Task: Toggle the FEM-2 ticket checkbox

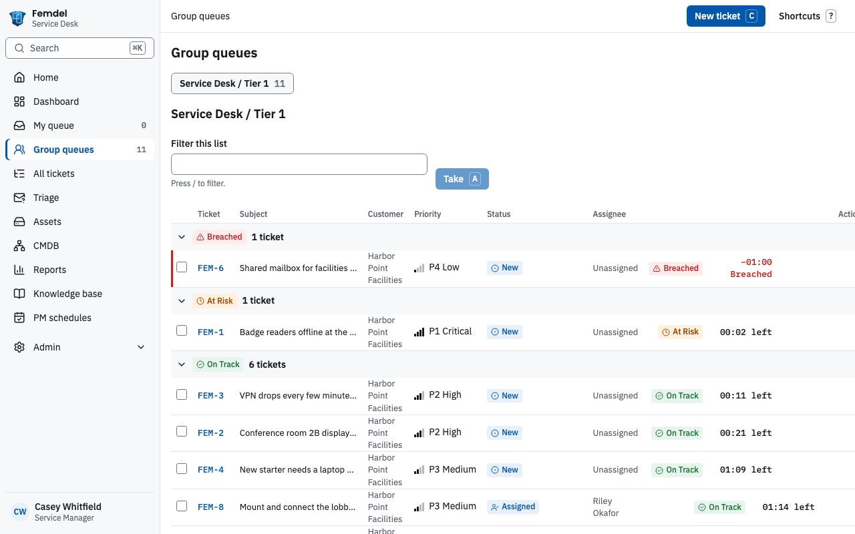Action: tap(182, 431)
